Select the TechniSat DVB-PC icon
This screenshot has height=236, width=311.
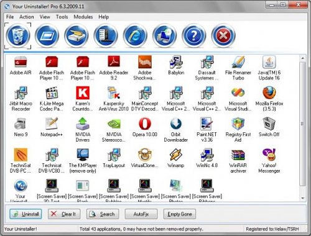(21, 155)
